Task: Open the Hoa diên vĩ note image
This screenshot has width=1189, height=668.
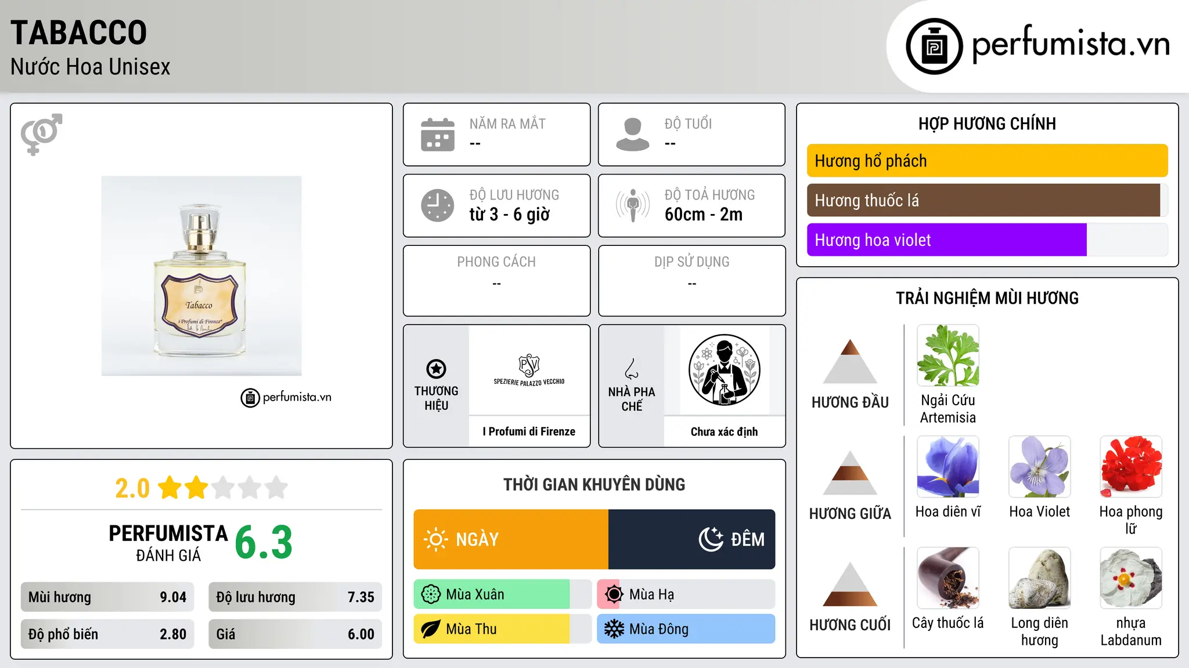Action: (x=947, y=467)
